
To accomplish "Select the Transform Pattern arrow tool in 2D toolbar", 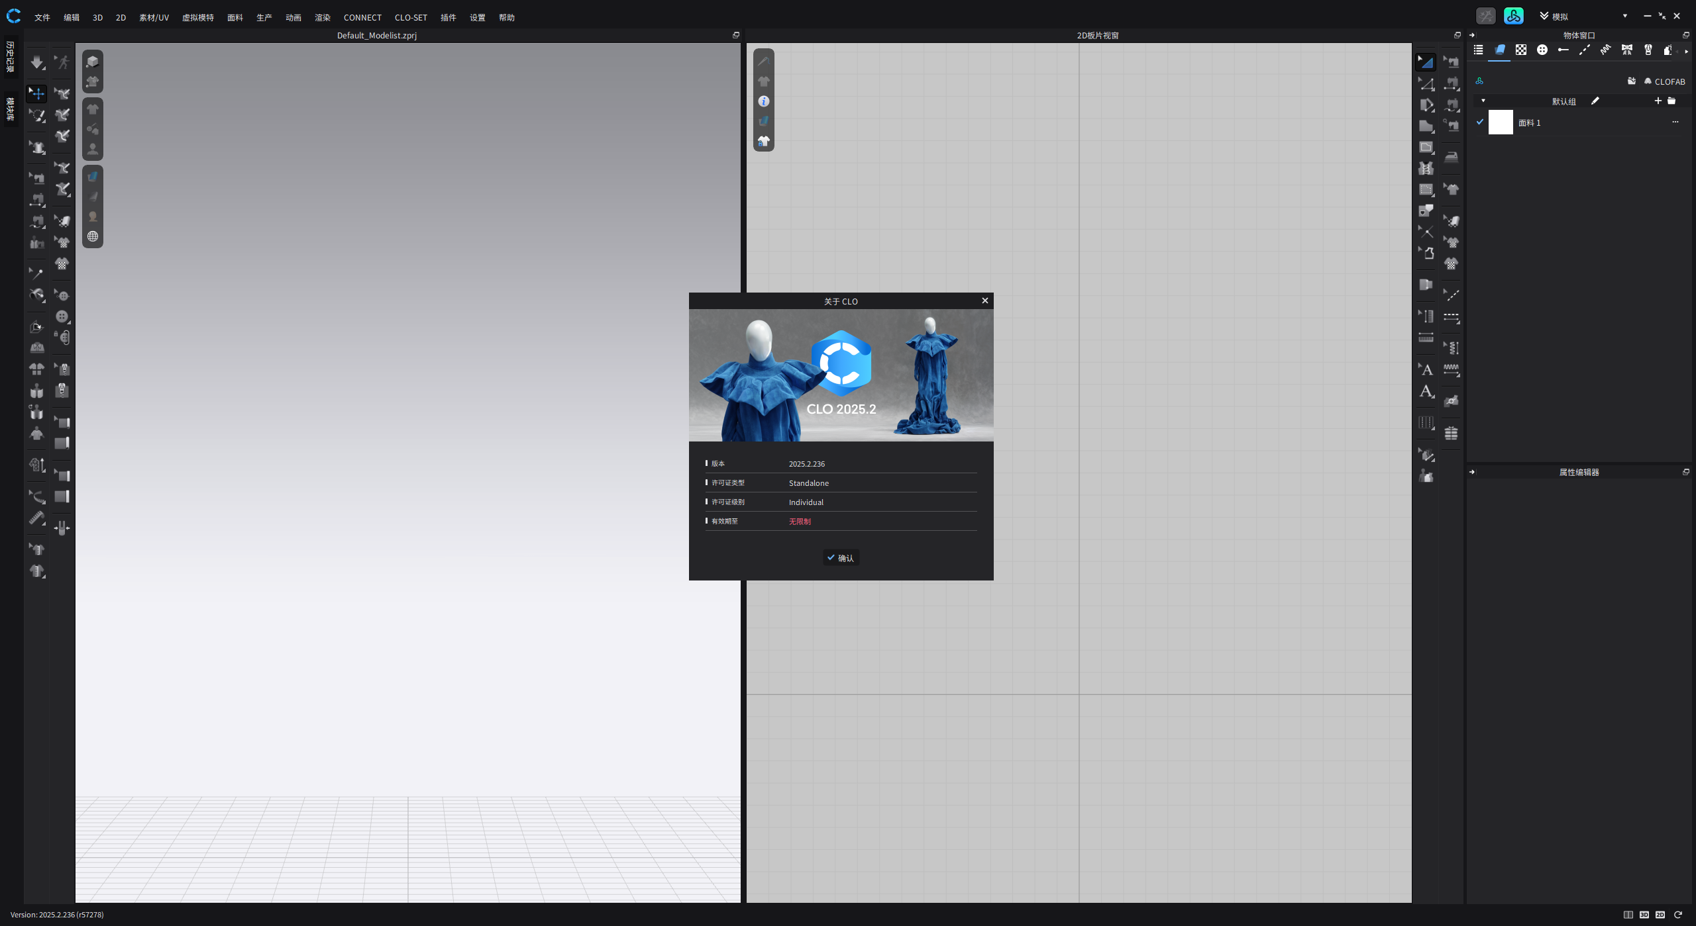I will [x=1426, y=62].
